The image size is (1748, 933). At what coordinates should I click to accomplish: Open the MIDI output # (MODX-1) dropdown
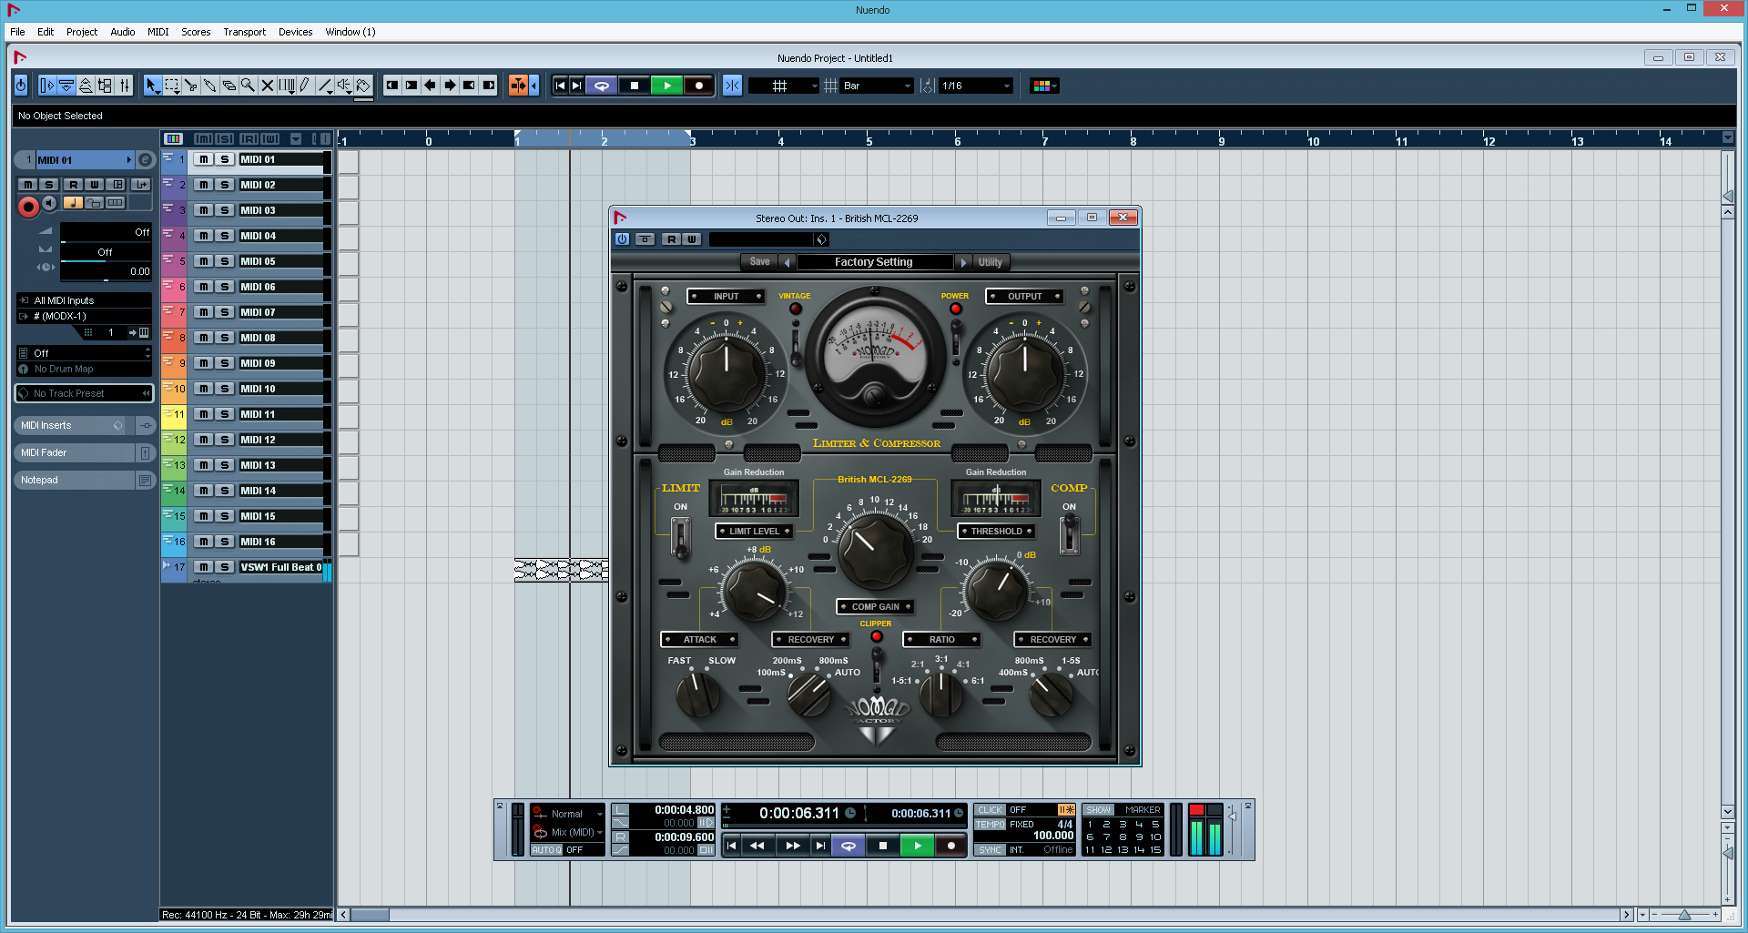pyautogui.click(x=84, y=317)
